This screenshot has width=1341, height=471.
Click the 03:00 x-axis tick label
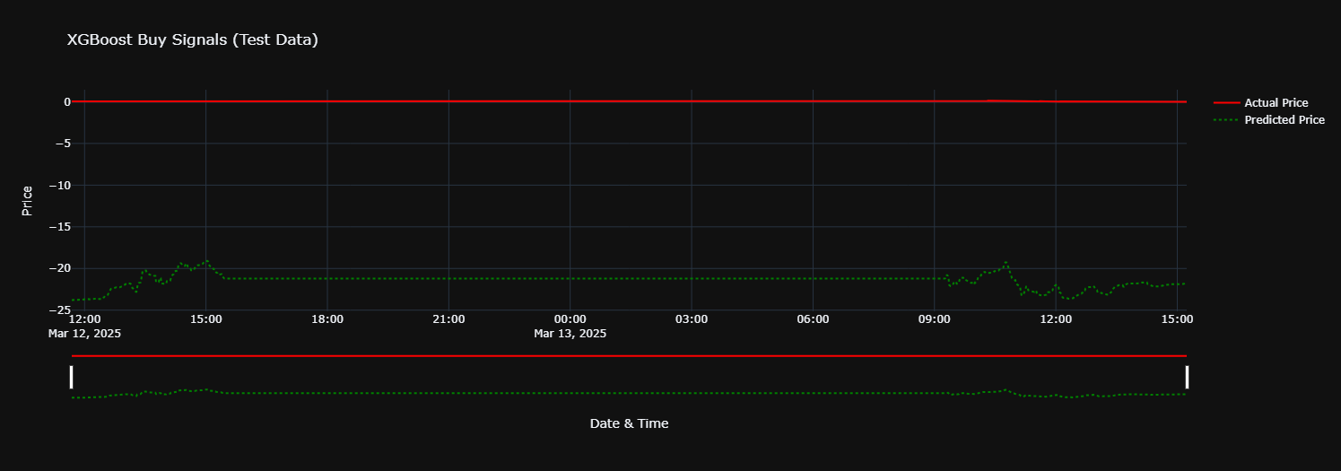(692, 319)
